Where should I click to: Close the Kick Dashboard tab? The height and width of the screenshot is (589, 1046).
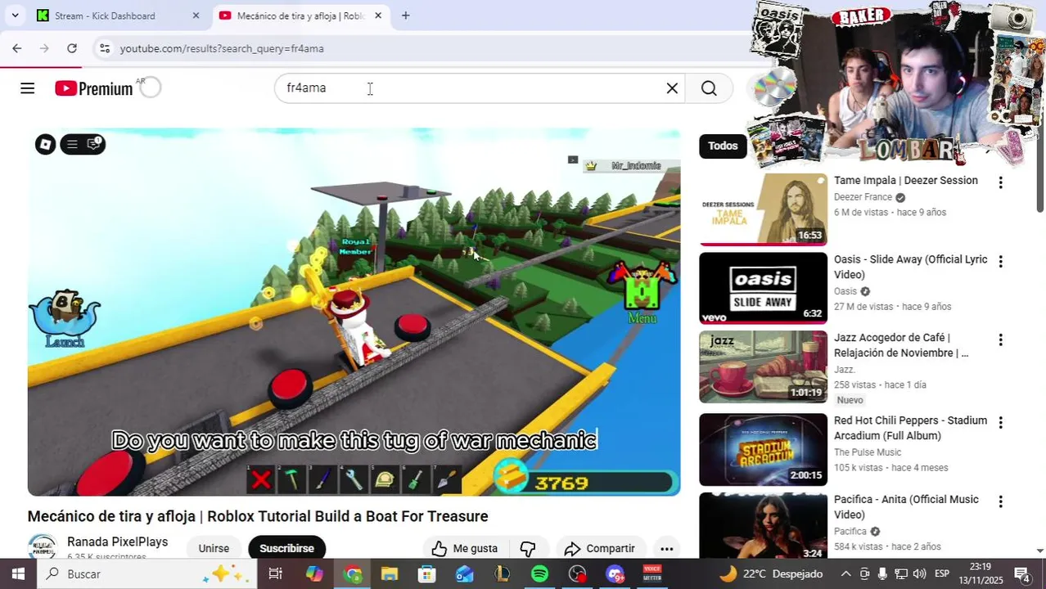196,16
